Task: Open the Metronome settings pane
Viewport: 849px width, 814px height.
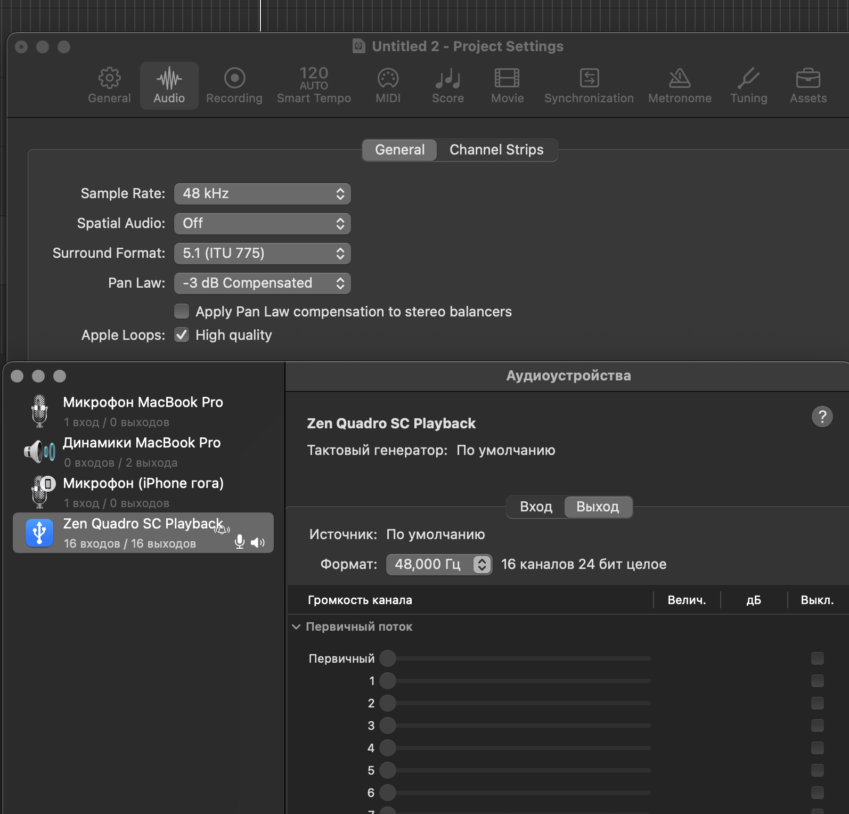Action: coord(680,86)
